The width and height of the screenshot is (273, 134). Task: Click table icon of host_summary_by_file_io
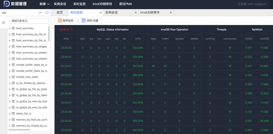coord(13,34)
